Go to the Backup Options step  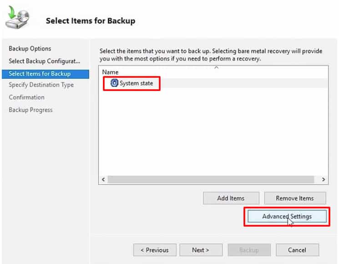(30, 49)
